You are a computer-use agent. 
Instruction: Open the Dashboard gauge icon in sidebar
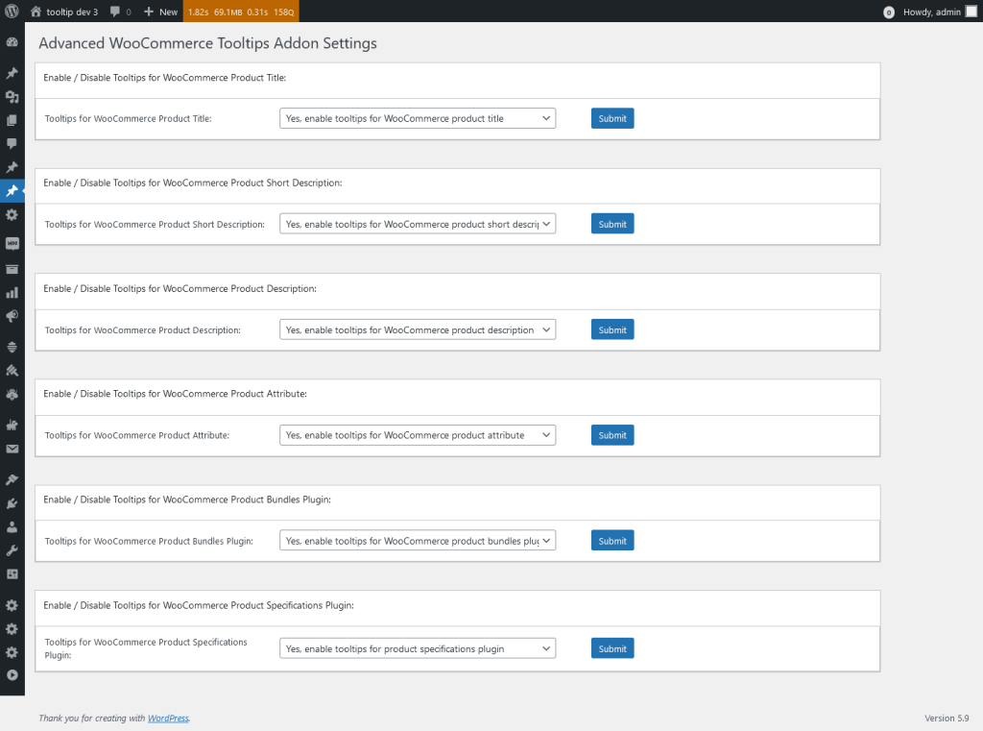pyautogui.click(x=12, y=42)
